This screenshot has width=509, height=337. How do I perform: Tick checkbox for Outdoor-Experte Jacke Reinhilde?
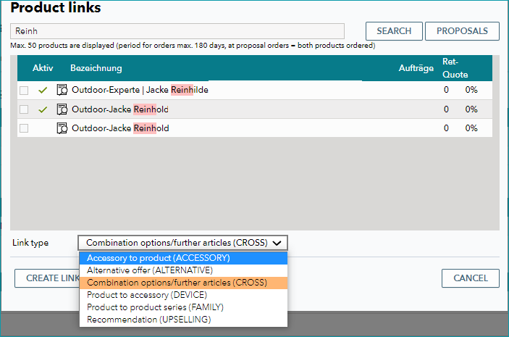pyautogui.click(x=24, y=91)
